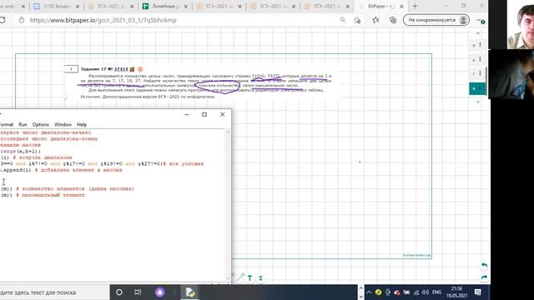Select page 5 in BitPaper page list
This screenshot has width=534, height=300.
474,45
